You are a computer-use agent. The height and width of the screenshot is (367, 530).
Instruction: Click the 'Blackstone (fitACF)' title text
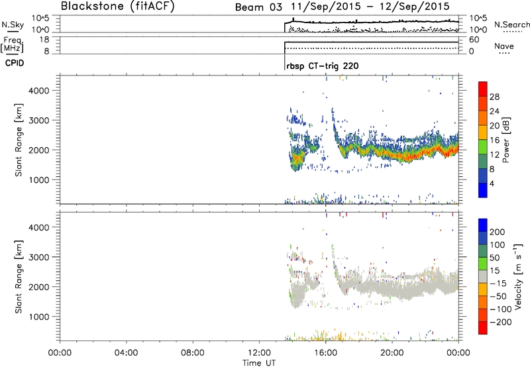point(118,6)
